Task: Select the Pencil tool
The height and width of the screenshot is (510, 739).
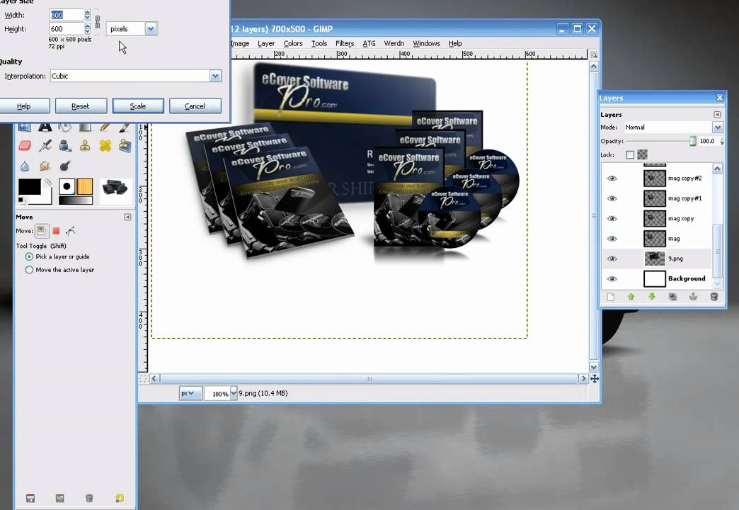Action: (x=105, y=127)
